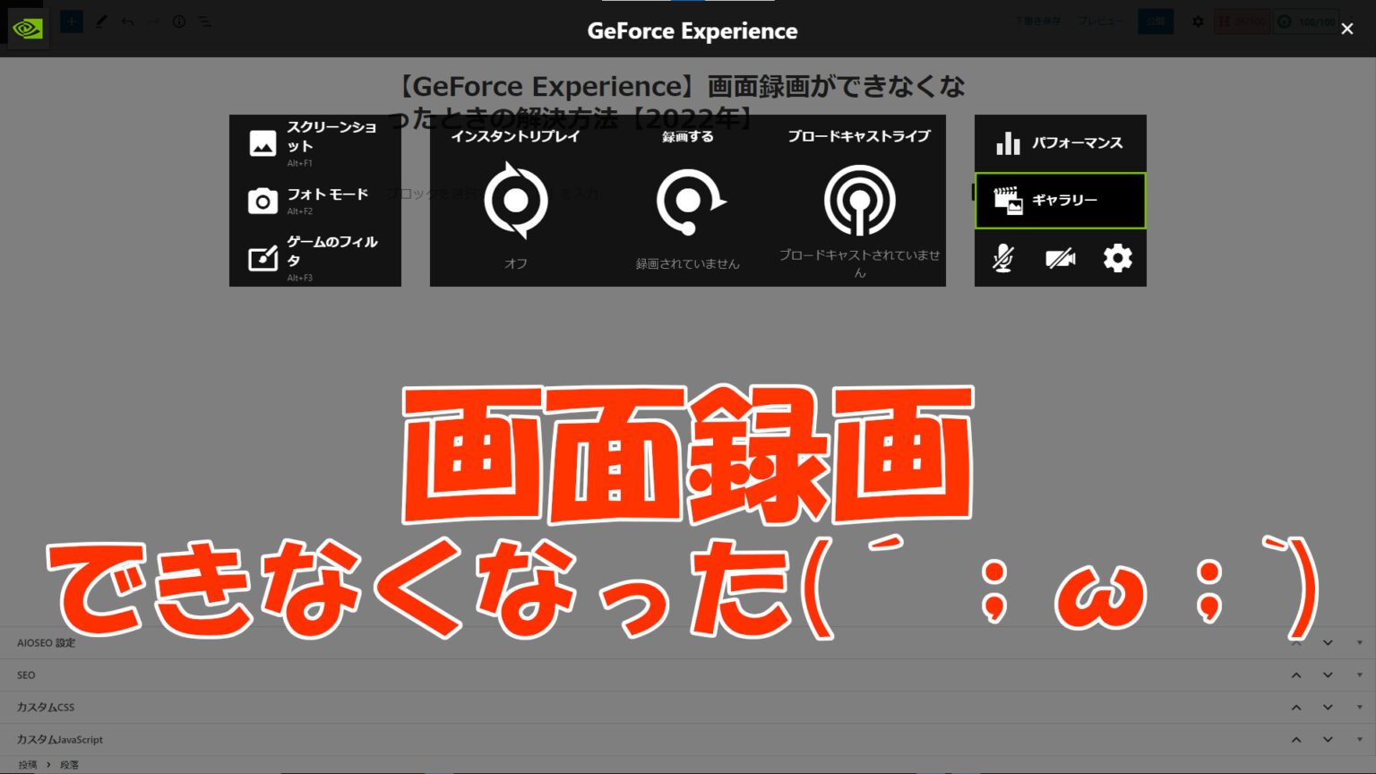Open the ギャラリー gallery
Screen dimensions: 1376x774
coord(1060,201)
